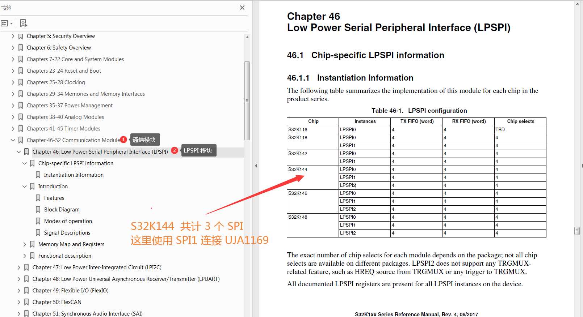Expand Chapters 7-22 Core and System Modules
The image size is (583, 317).
(x=13, y=59)
